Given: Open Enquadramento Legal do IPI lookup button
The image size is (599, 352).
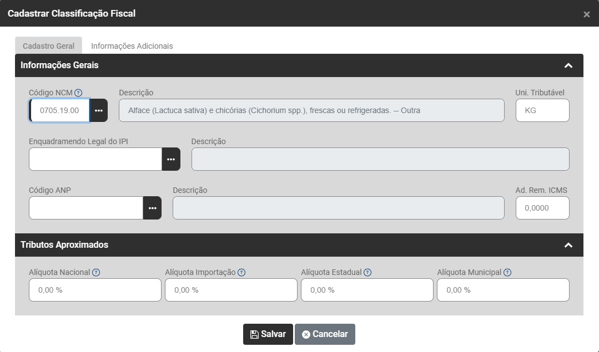Looking at the screenshot, I should click(171, 159).
